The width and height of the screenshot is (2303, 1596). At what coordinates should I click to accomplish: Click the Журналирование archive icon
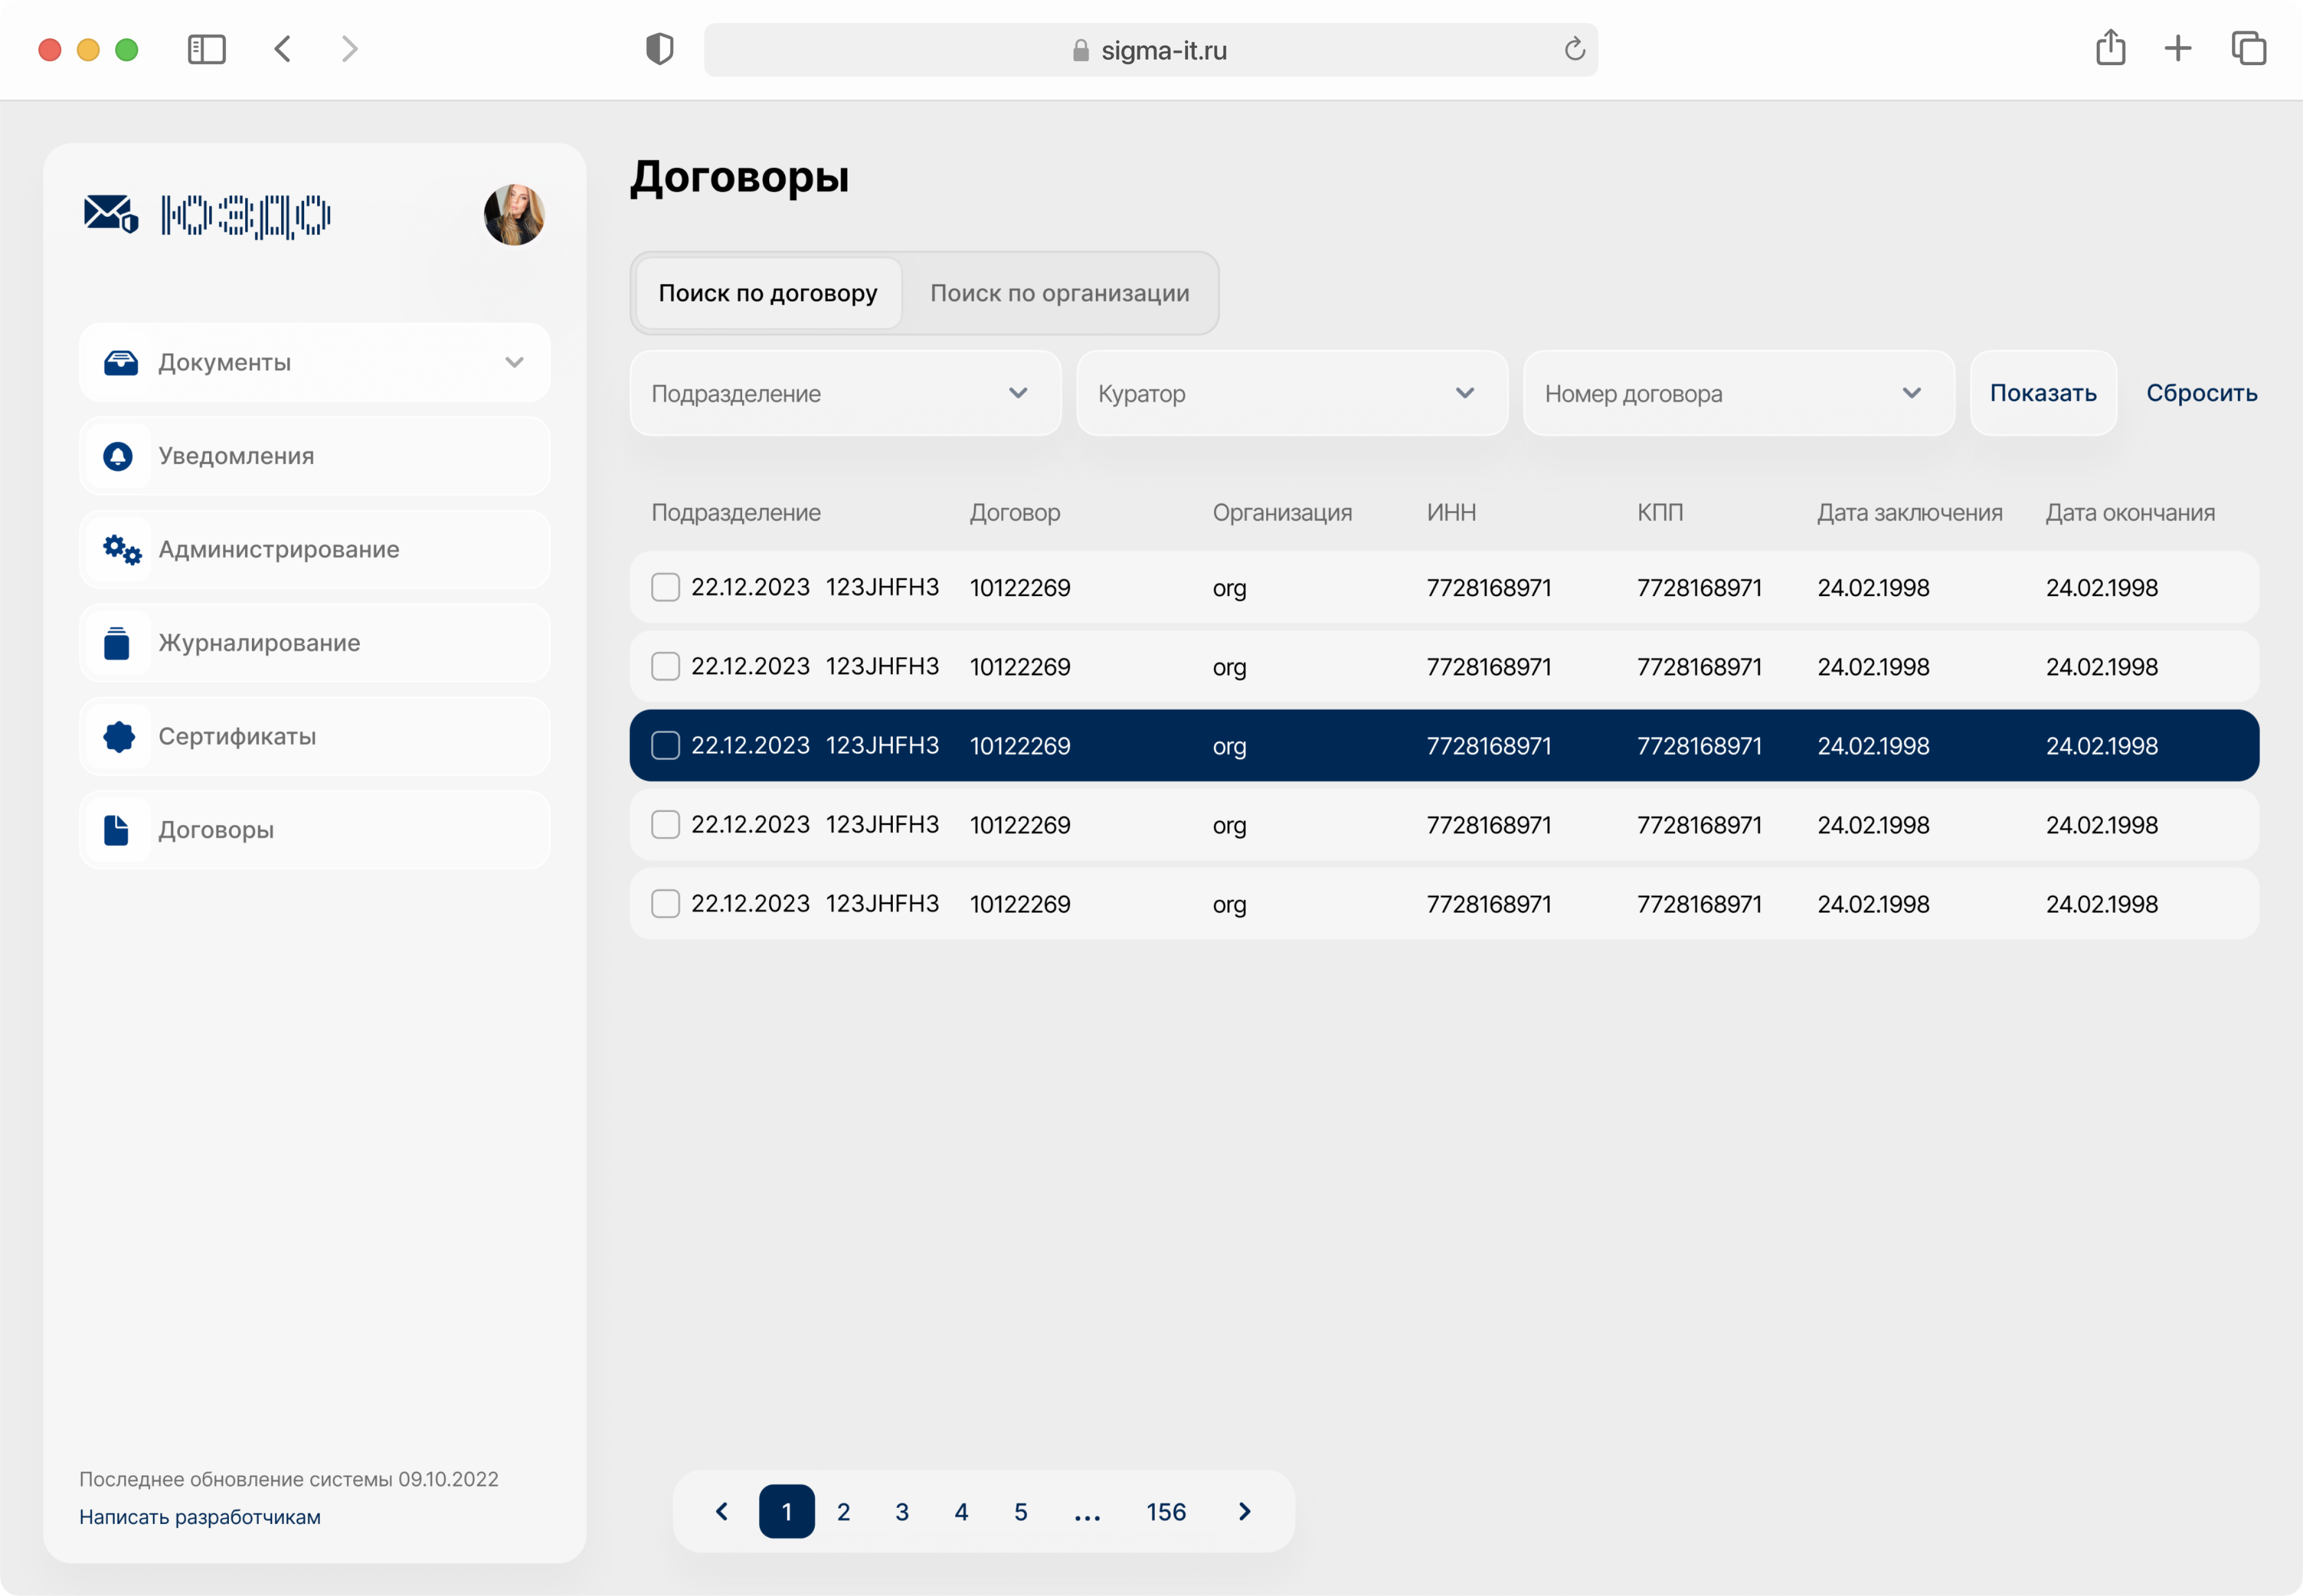tap(117, 643)
